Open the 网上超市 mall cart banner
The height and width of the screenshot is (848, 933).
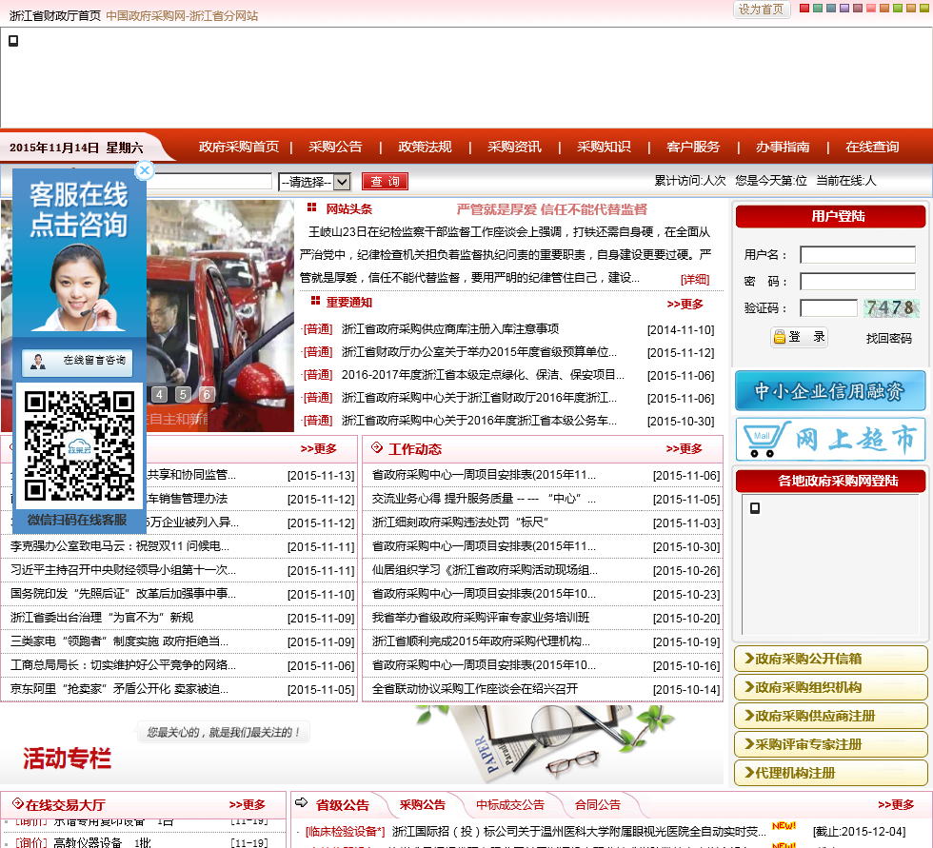coord(830,439)
